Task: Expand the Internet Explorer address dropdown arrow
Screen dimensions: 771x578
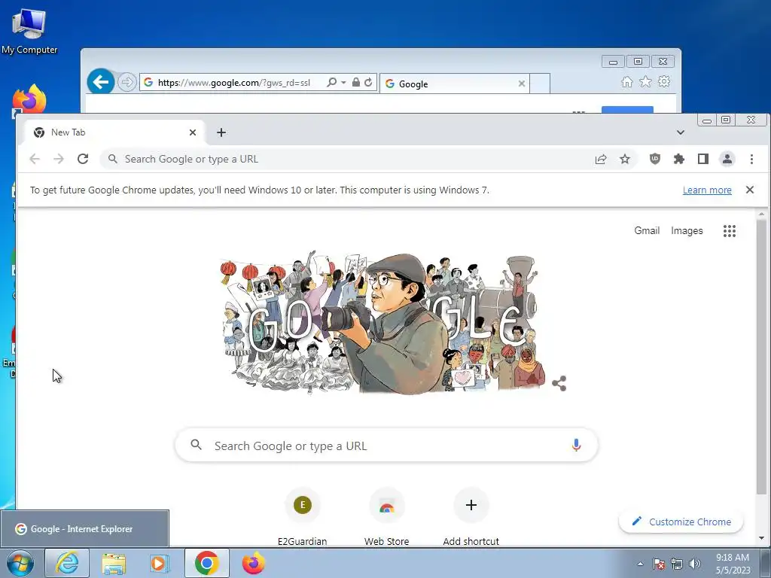Action: tap(343, 82)
